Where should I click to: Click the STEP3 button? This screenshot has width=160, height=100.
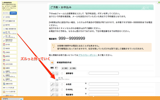click(x=12, y=99)
